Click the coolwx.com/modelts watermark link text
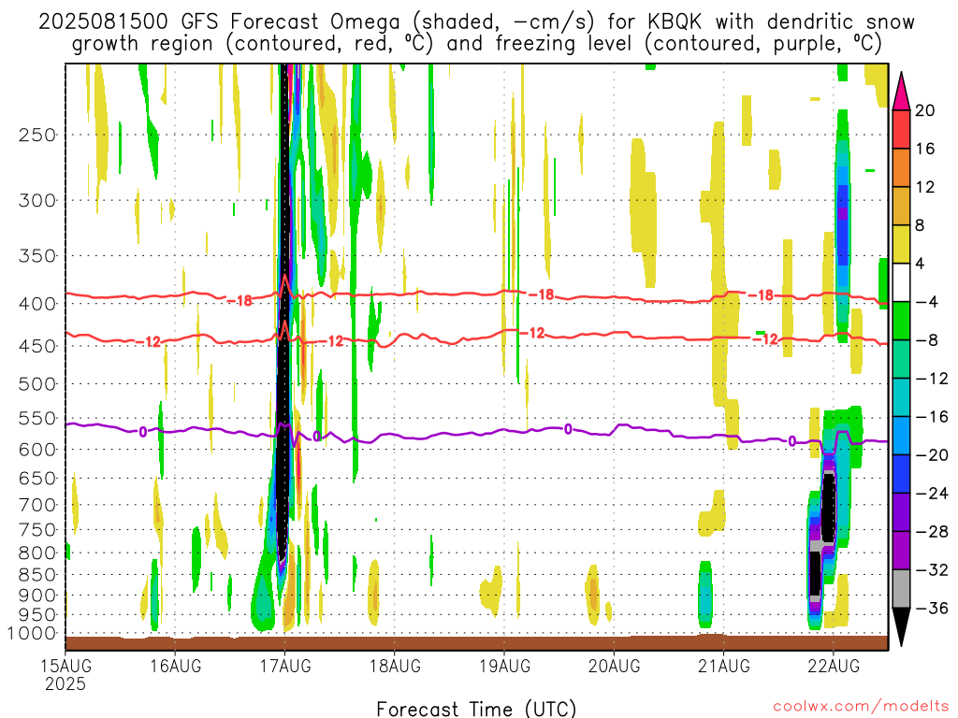The width and height of the screenshot is (958, 718). [x=861, y=707]
